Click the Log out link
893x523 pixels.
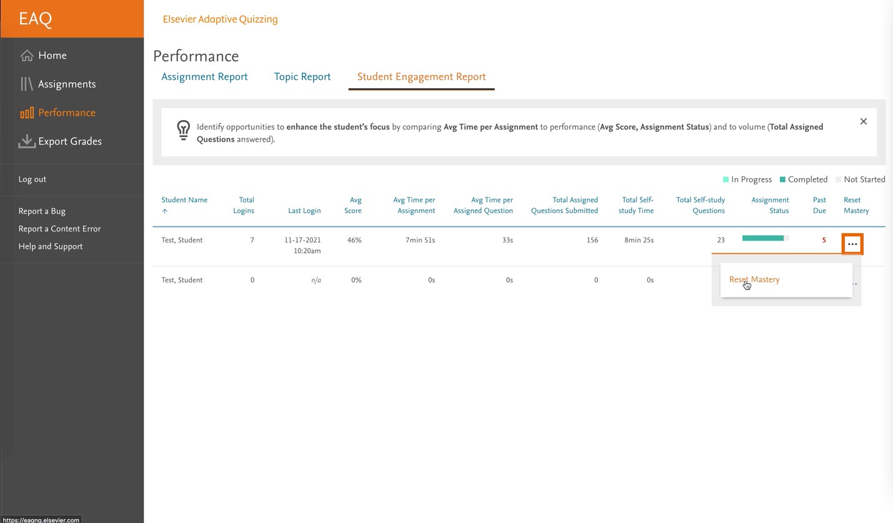point(32,179)
